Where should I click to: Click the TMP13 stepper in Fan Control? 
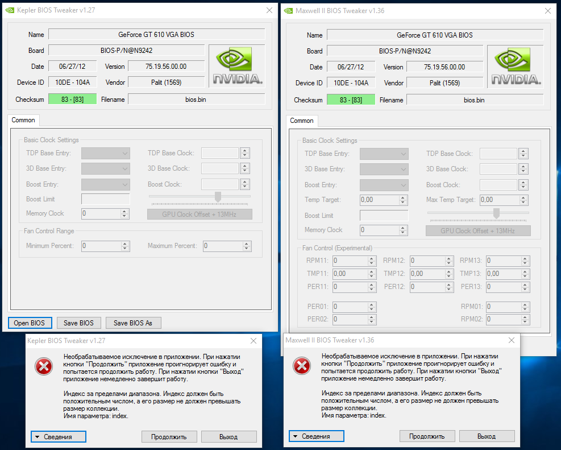(525, 274)
